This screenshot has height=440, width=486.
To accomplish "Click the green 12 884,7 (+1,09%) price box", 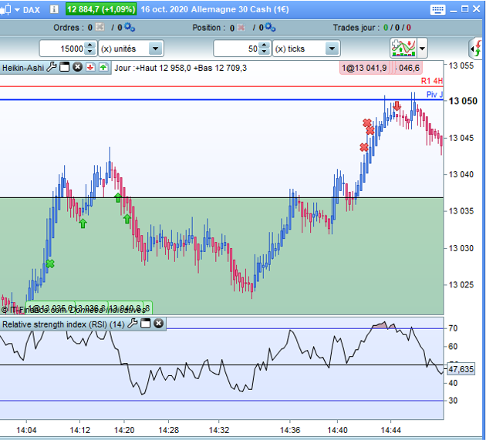I will tap(101, 9).
